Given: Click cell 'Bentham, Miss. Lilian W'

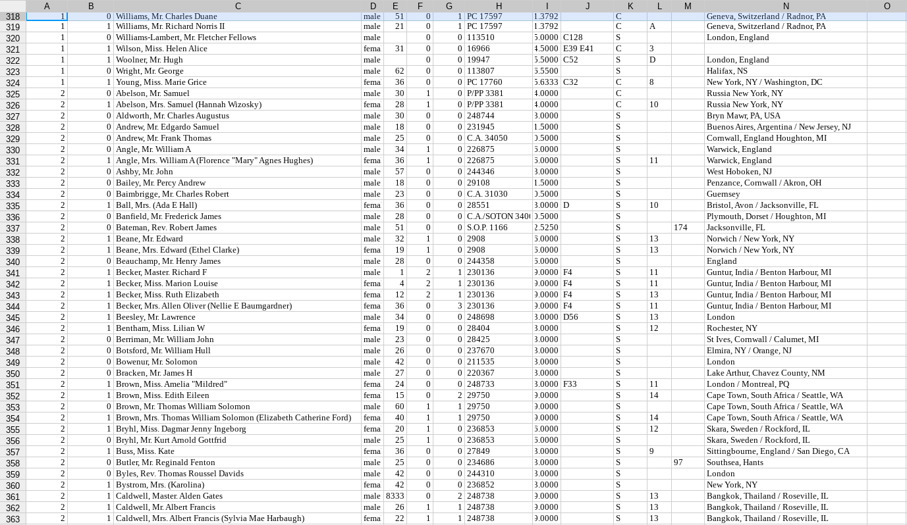Looking at the screenshot, I should tap(238, 328).
